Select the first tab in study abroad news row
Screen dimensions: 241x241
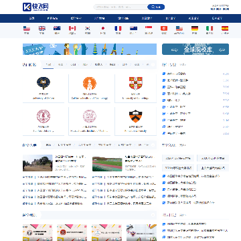[48, 145]
